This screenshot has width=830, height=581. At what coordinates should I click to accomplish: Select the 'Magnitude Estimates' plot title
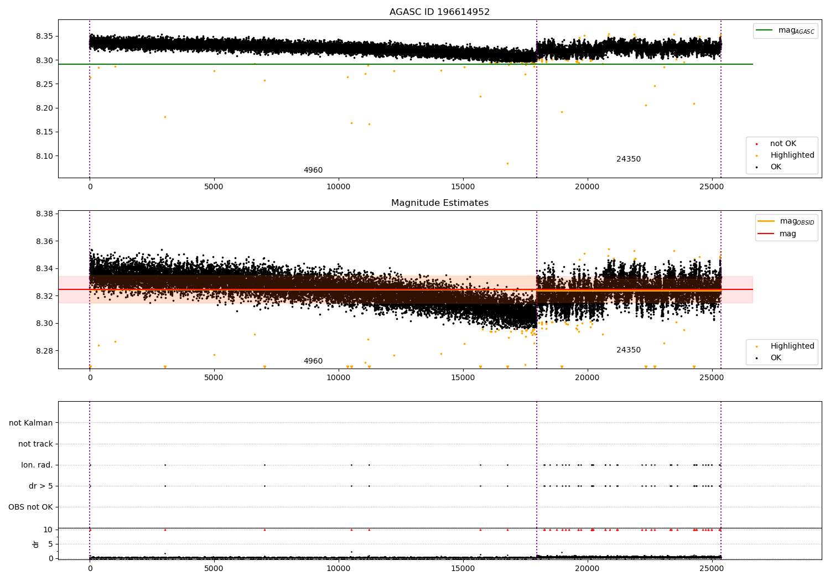point(439,203)
